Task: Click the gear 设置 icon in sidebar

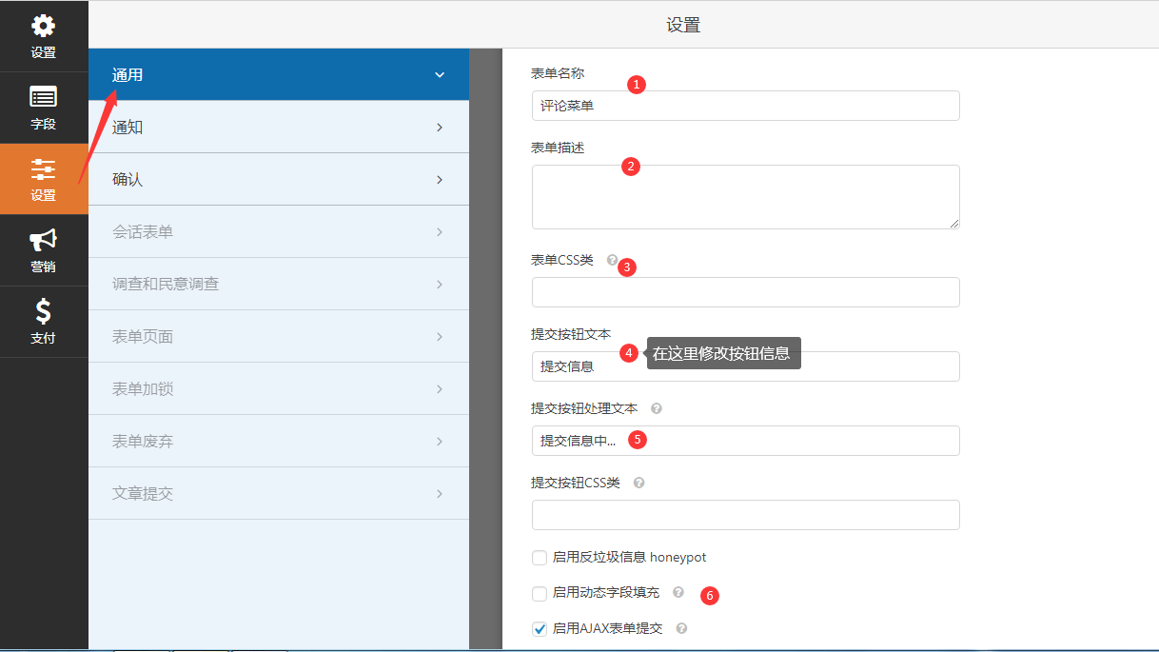Action: pyautogui.click(x=44, y=27)
